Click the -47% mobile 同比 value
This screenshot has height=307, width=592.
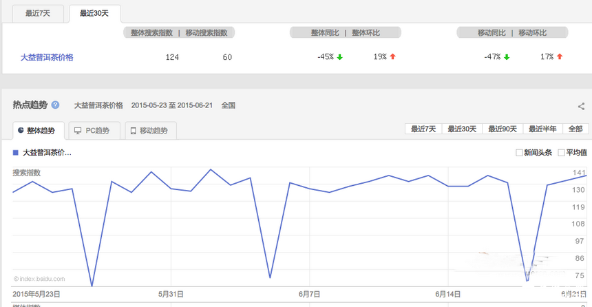click(492, 57)
